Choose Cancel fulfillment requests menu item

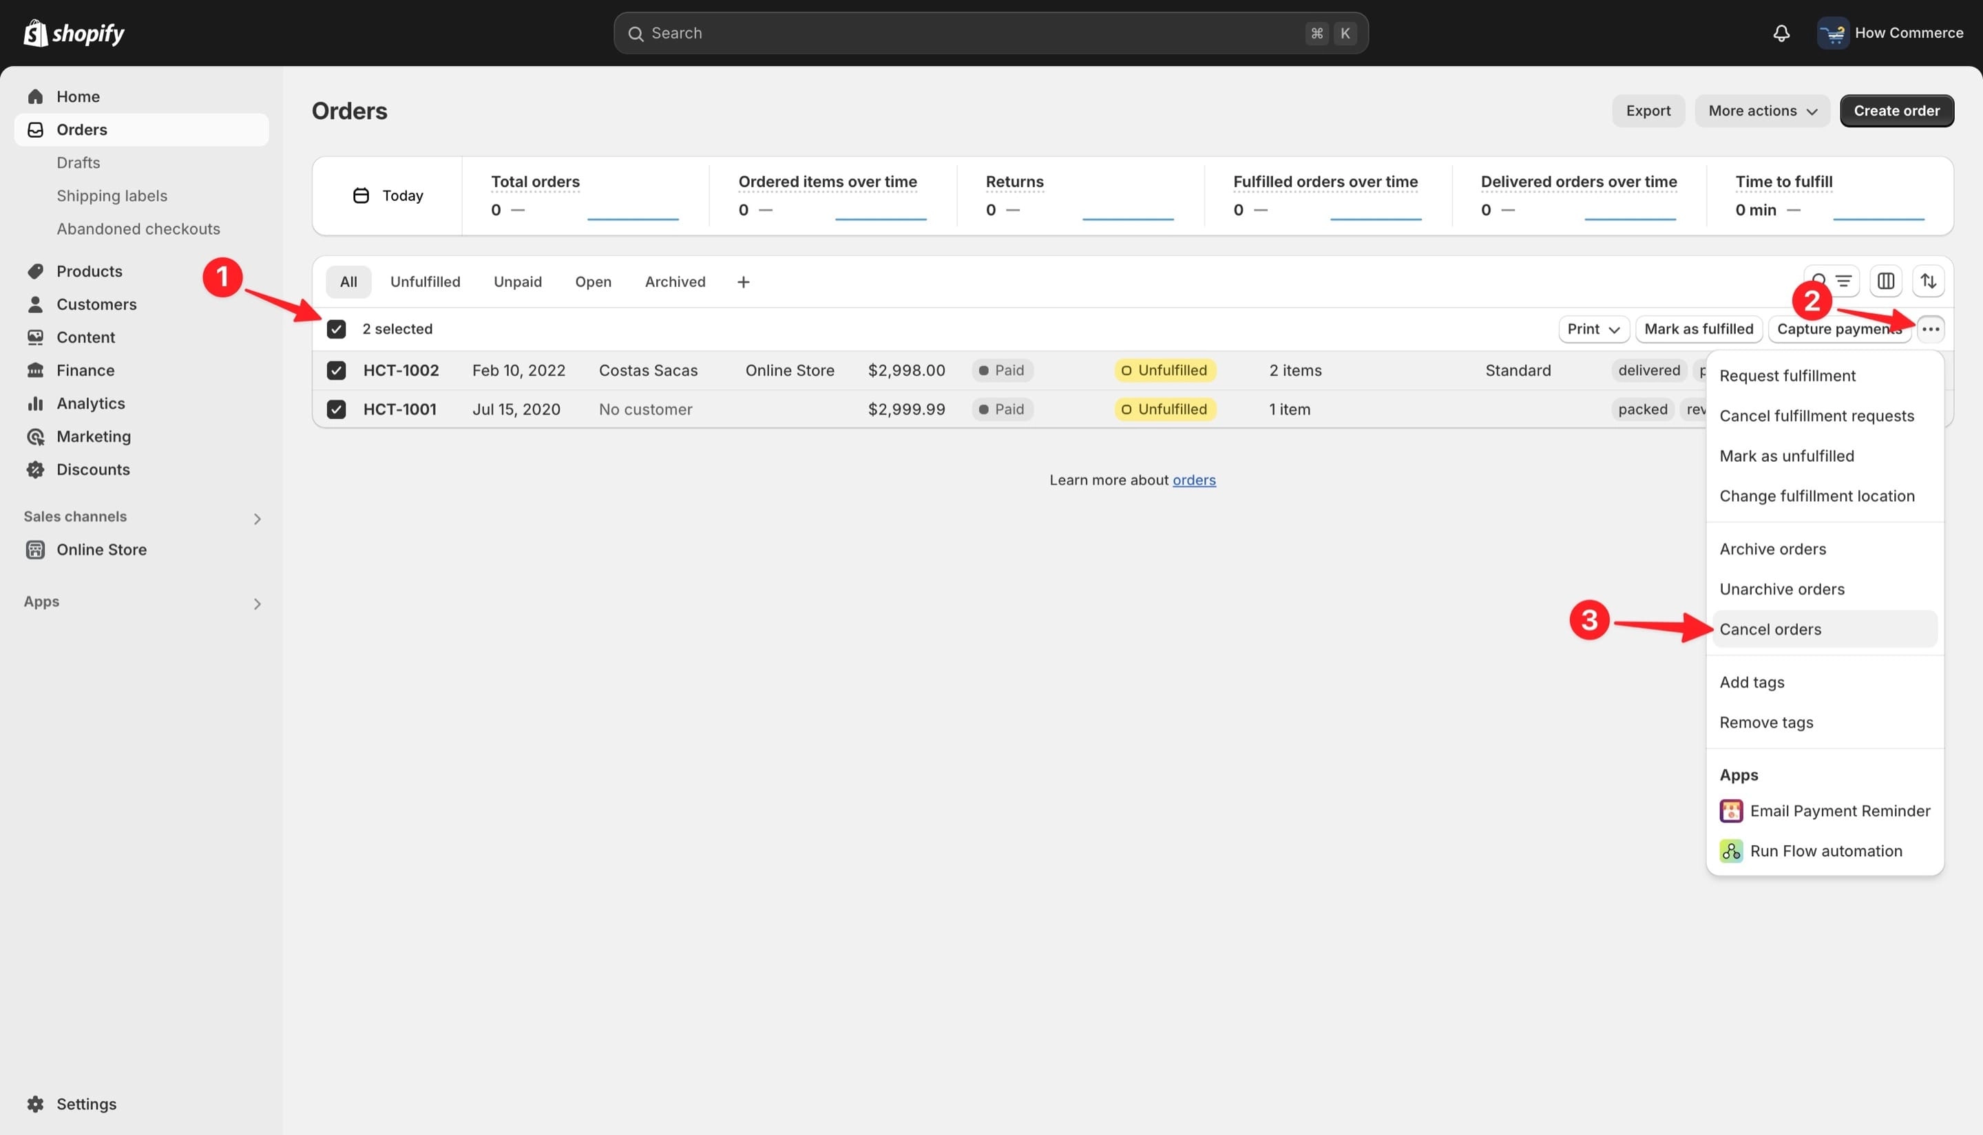pyautogui.click(x=1825, y=416)
